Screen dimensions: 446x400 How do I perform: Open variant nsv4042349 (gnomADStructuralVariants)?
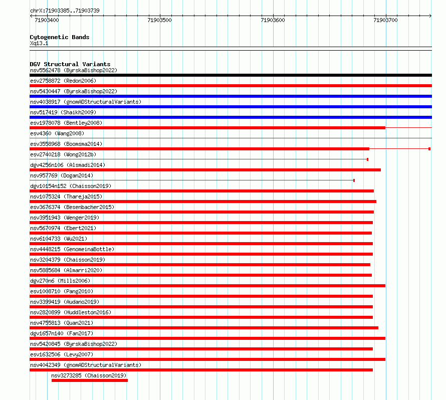(x=86, y=365)
